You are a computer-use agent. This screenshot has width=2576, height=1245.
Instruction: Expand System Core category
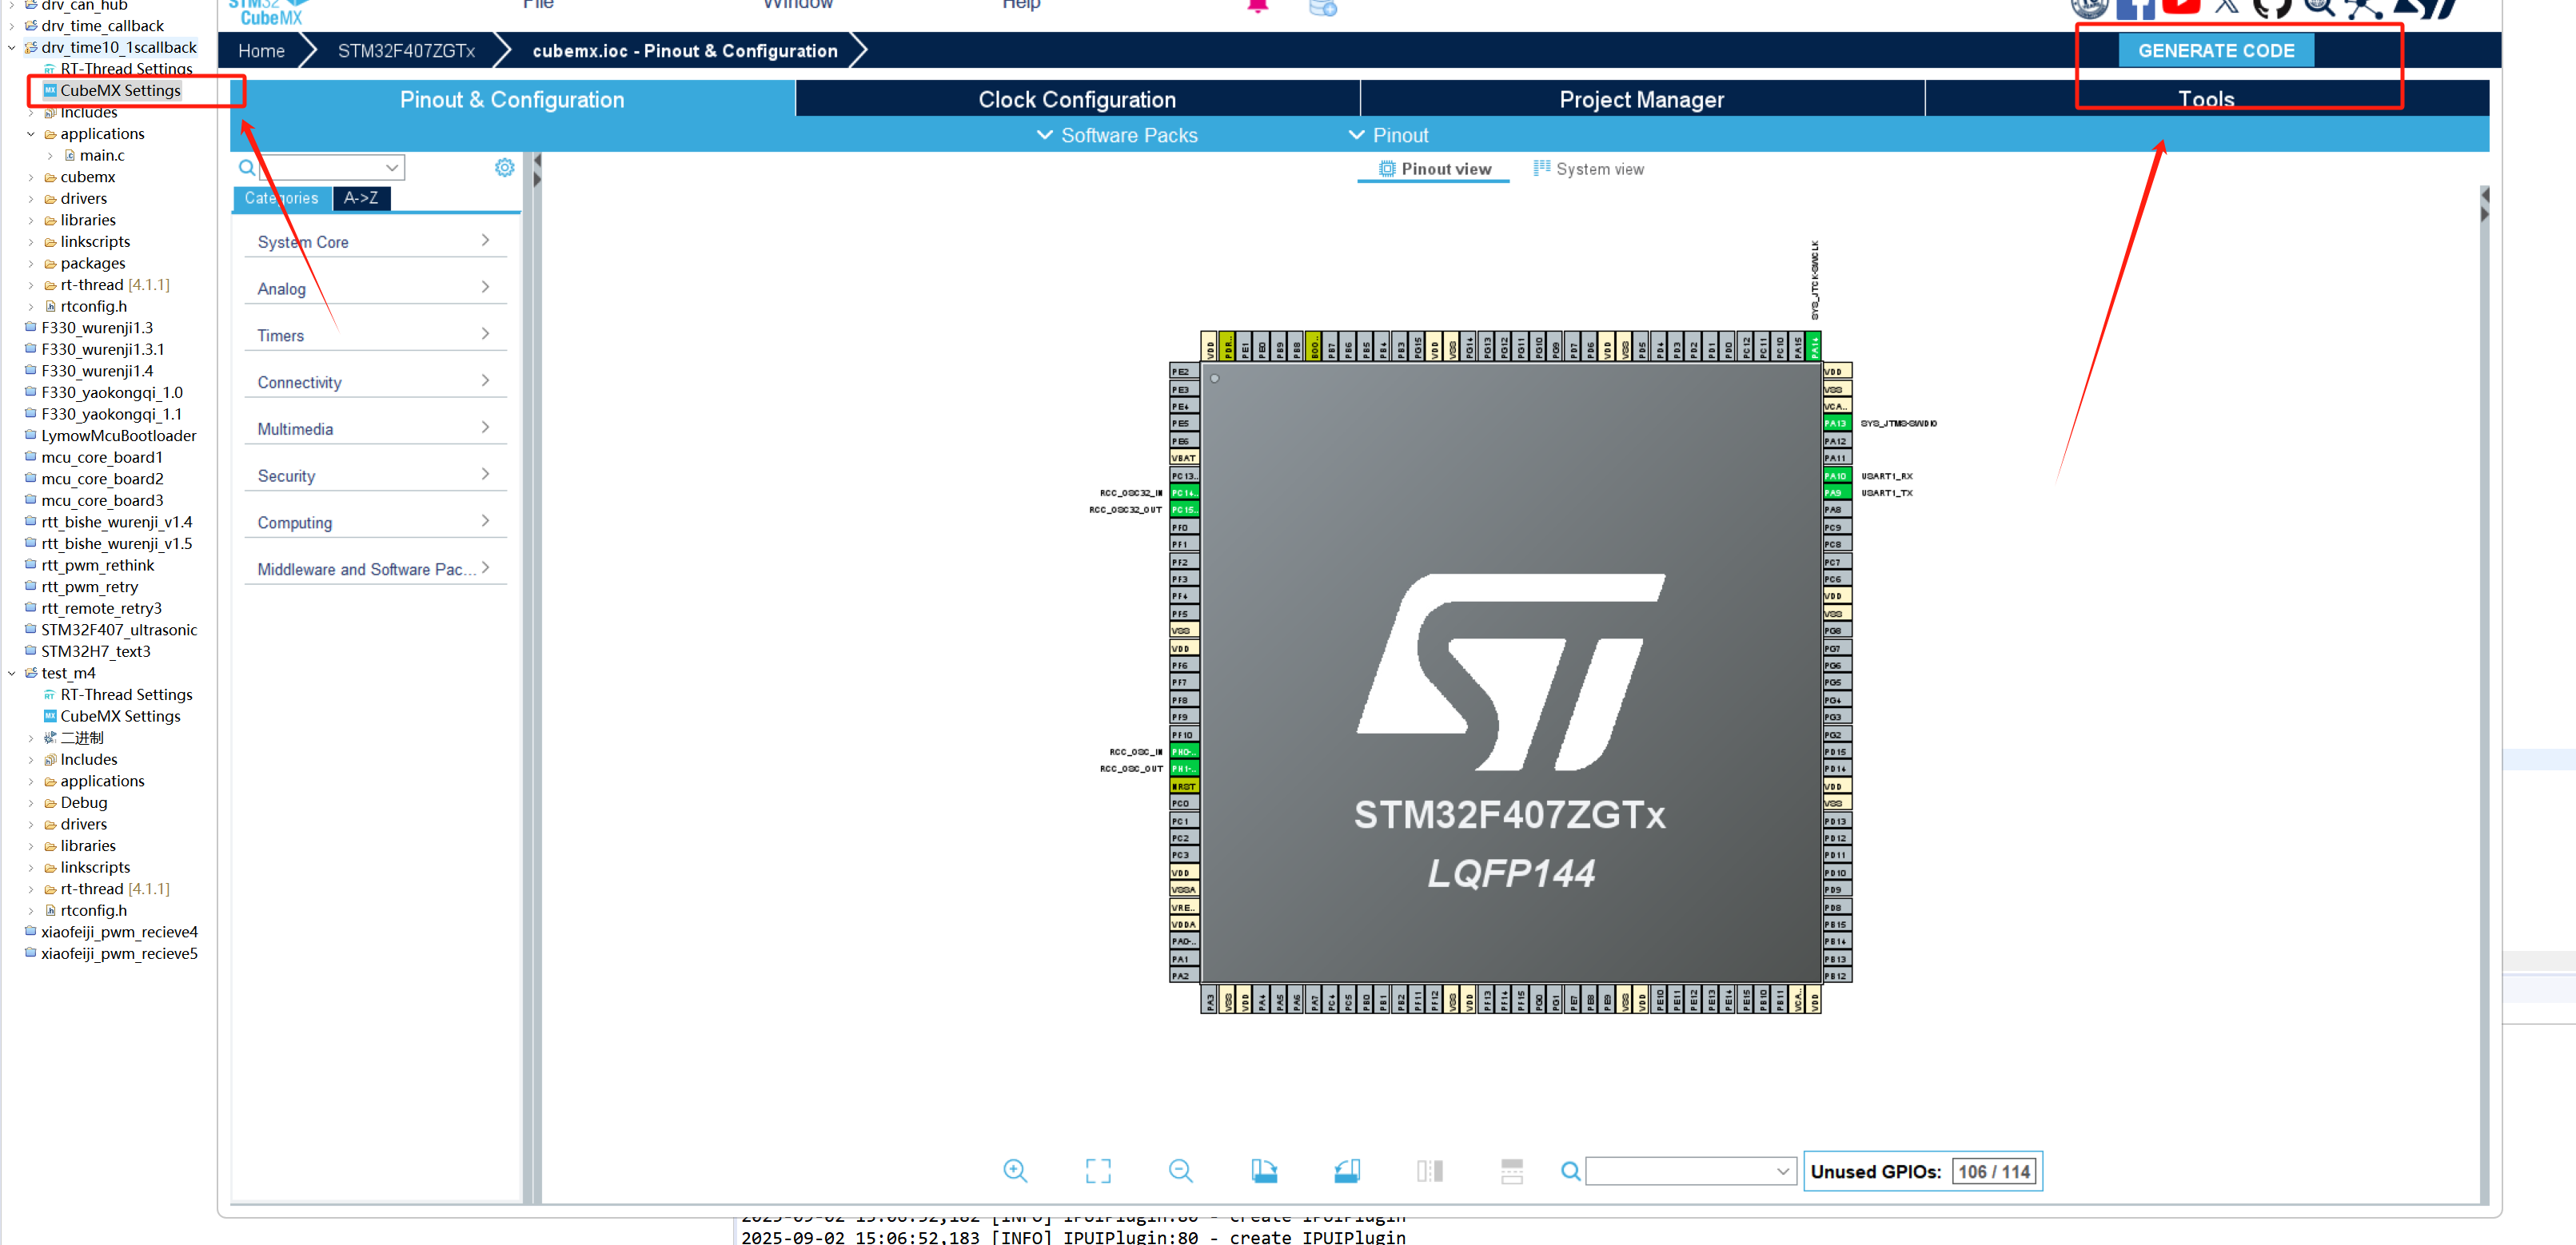click(x=375, y=242)
